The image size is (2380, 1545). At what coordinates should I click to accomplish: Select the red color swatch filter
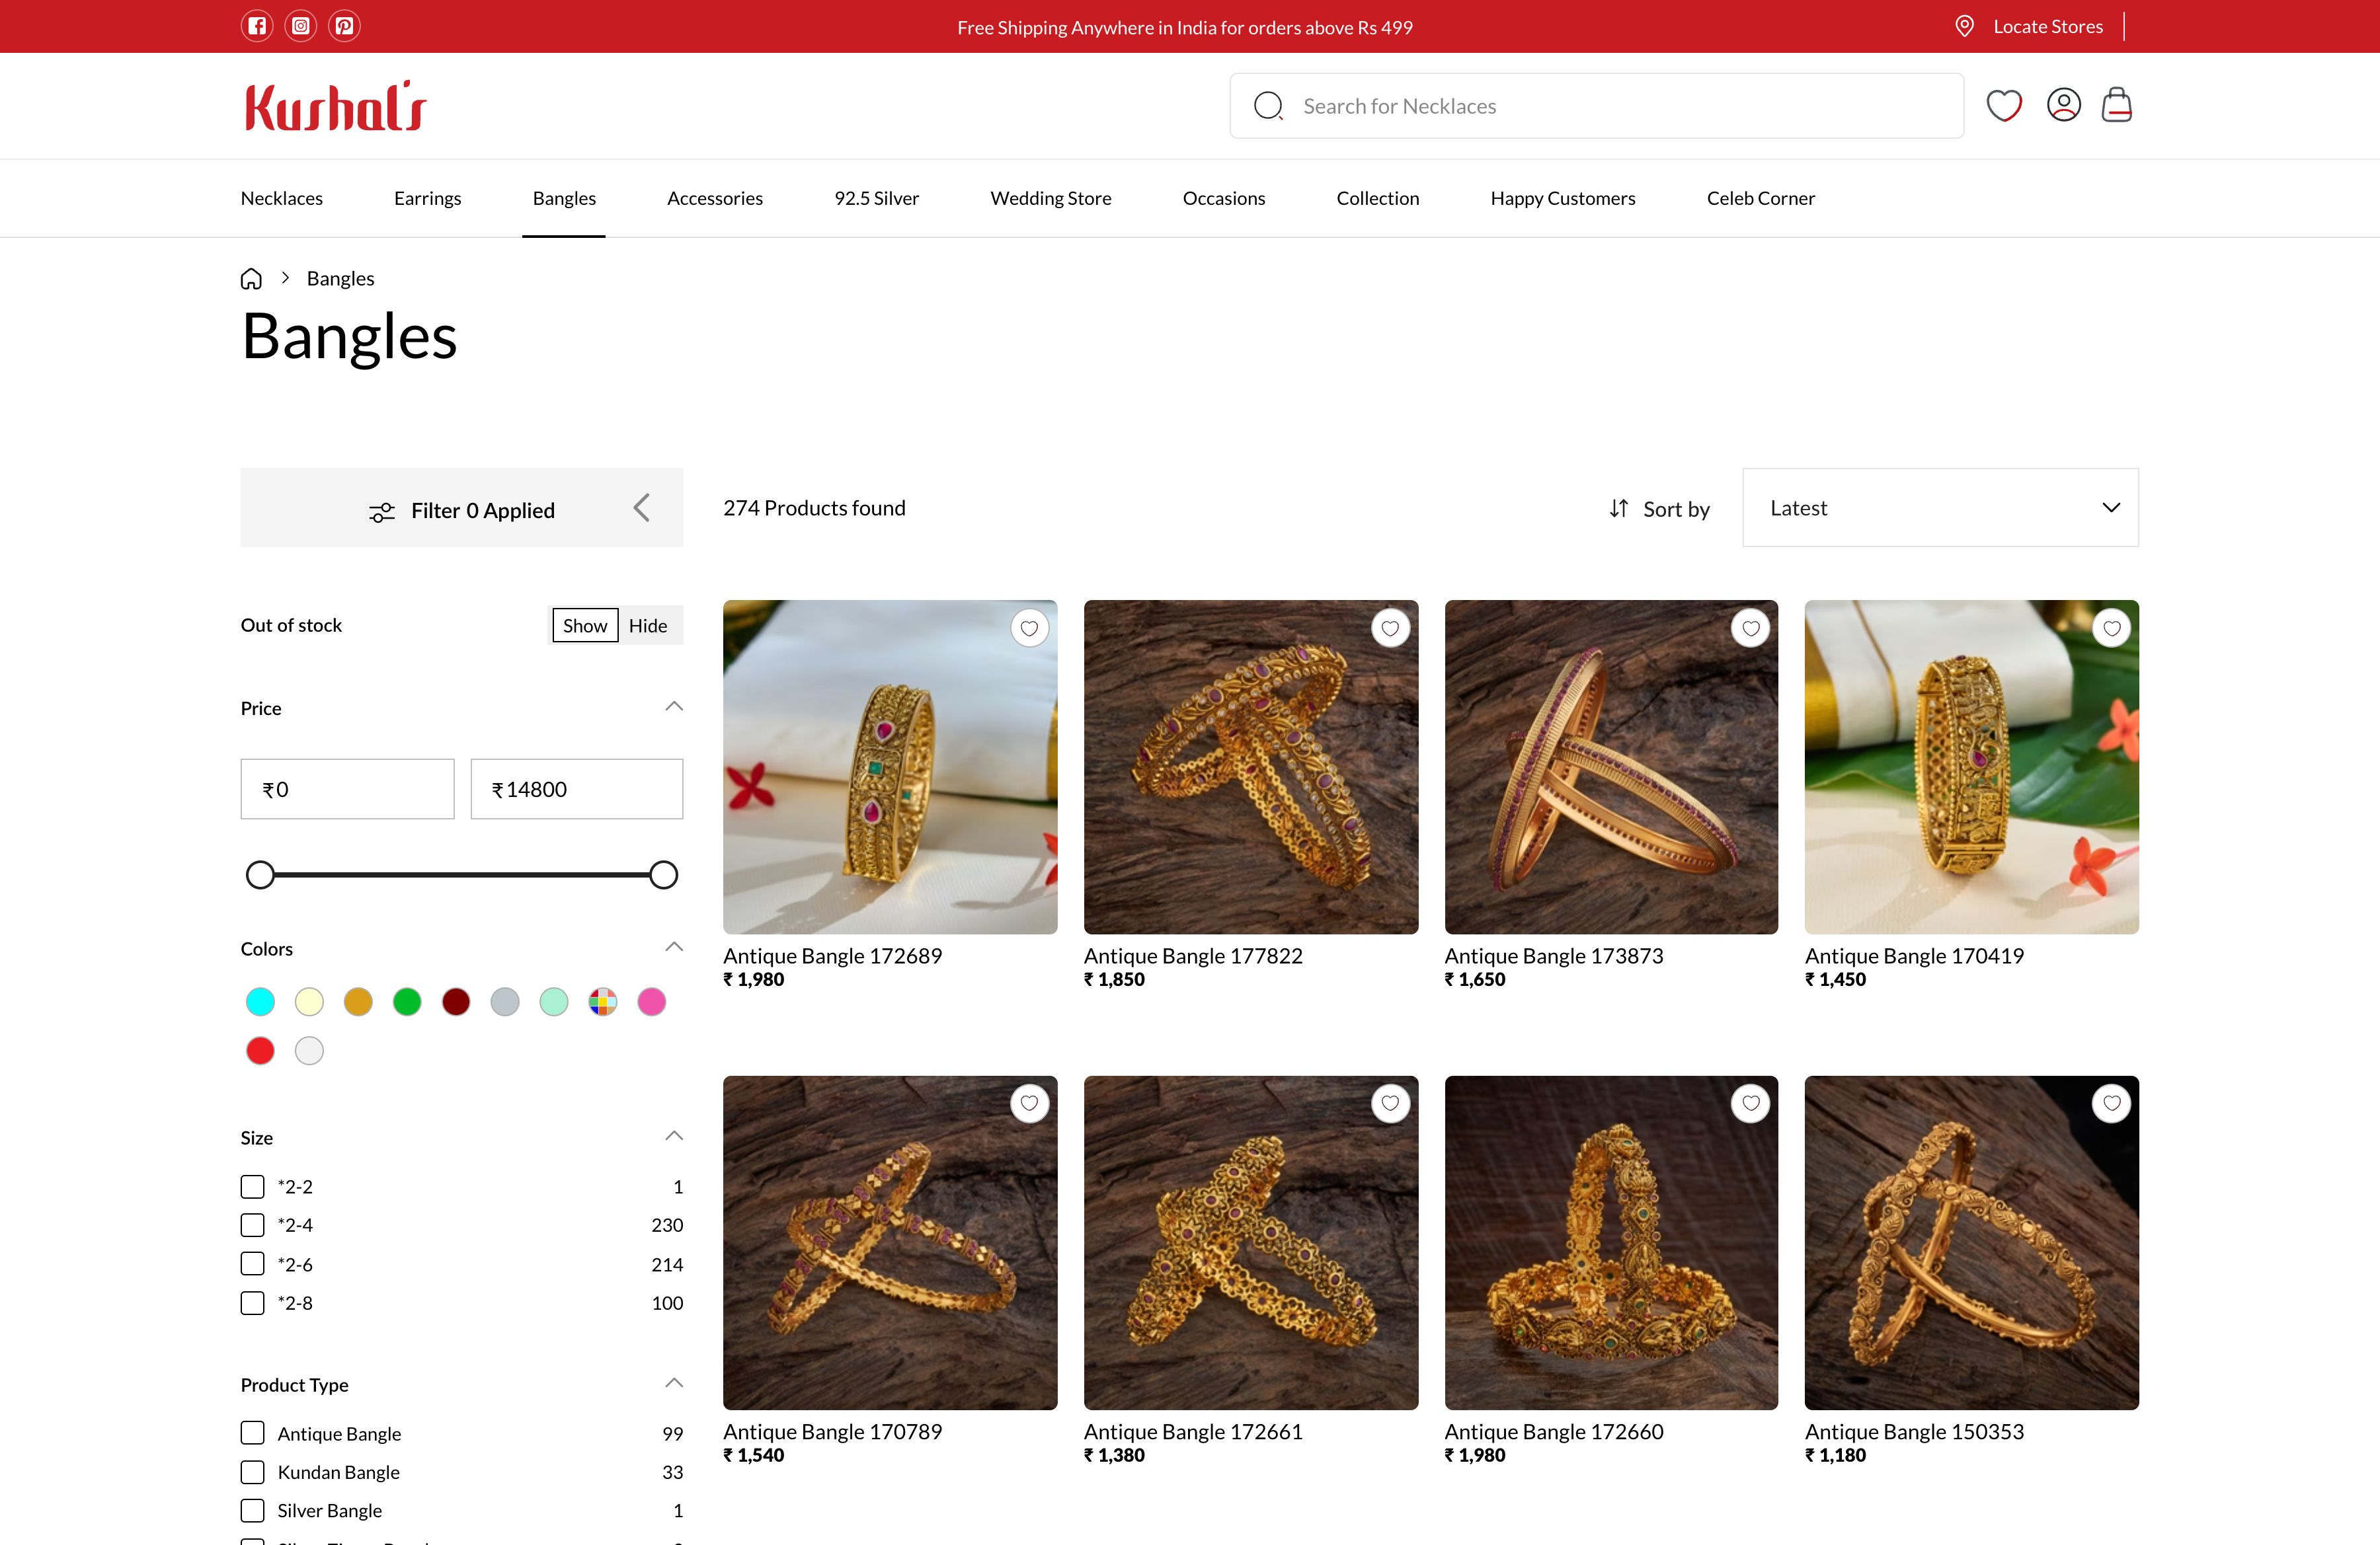click(260, 1050)
